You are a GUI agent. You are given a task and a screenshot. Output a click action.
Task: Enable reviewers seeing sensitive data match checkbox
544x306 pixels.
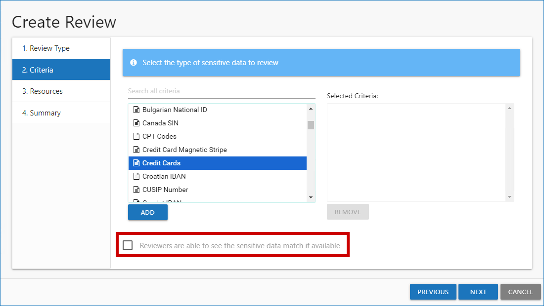coord(128,245)
